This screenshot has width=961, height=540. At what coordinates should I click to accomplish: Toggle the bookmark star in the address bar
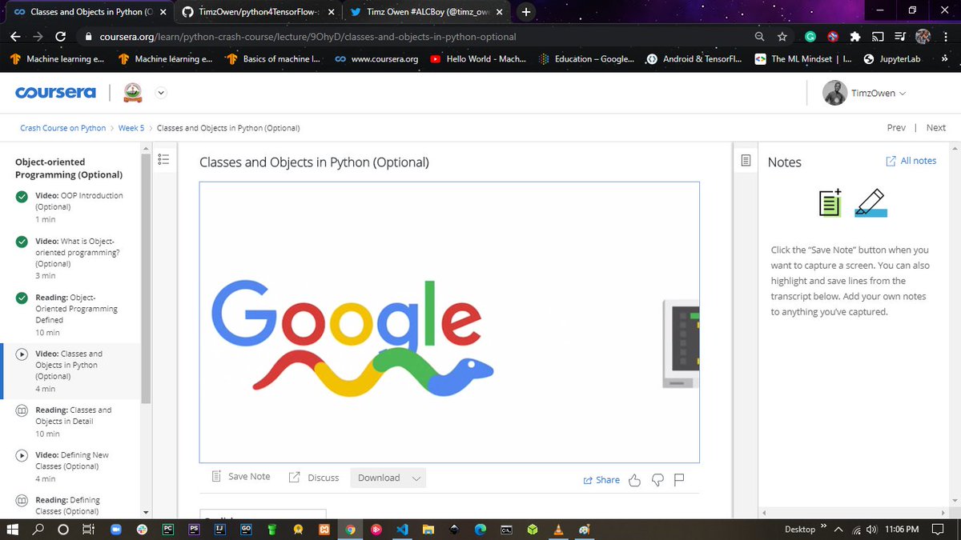782,36
